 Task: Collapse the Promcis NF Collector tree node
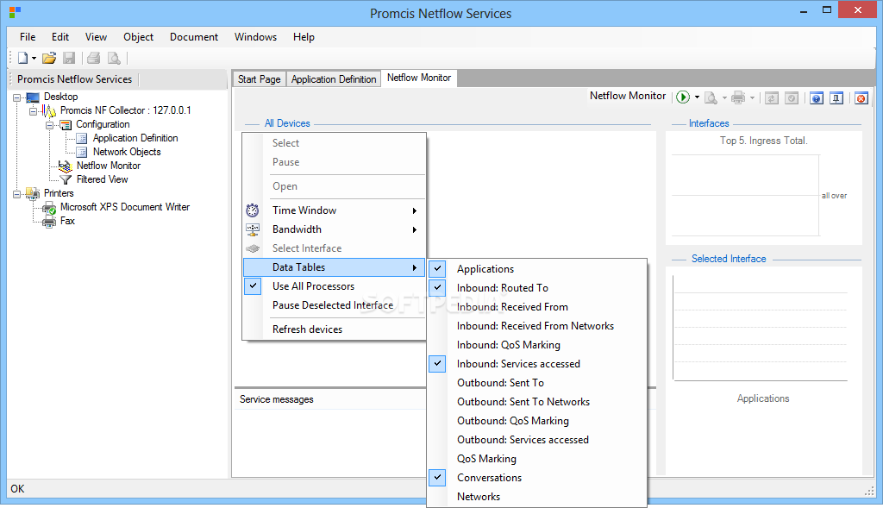click(34, 111)
